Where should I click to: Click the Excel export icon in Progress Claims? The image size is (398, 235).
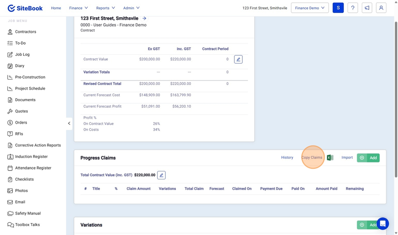(x=330, y=158)
